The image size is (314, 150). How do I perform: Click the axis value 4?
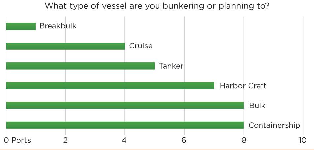click(x=124, y=140)
